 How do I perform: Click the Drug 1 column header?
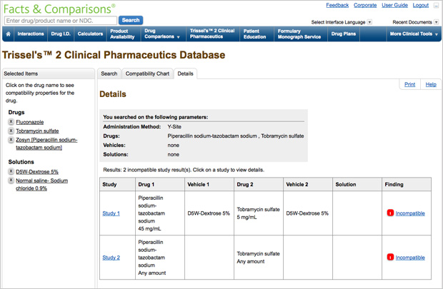click(160, 184)
